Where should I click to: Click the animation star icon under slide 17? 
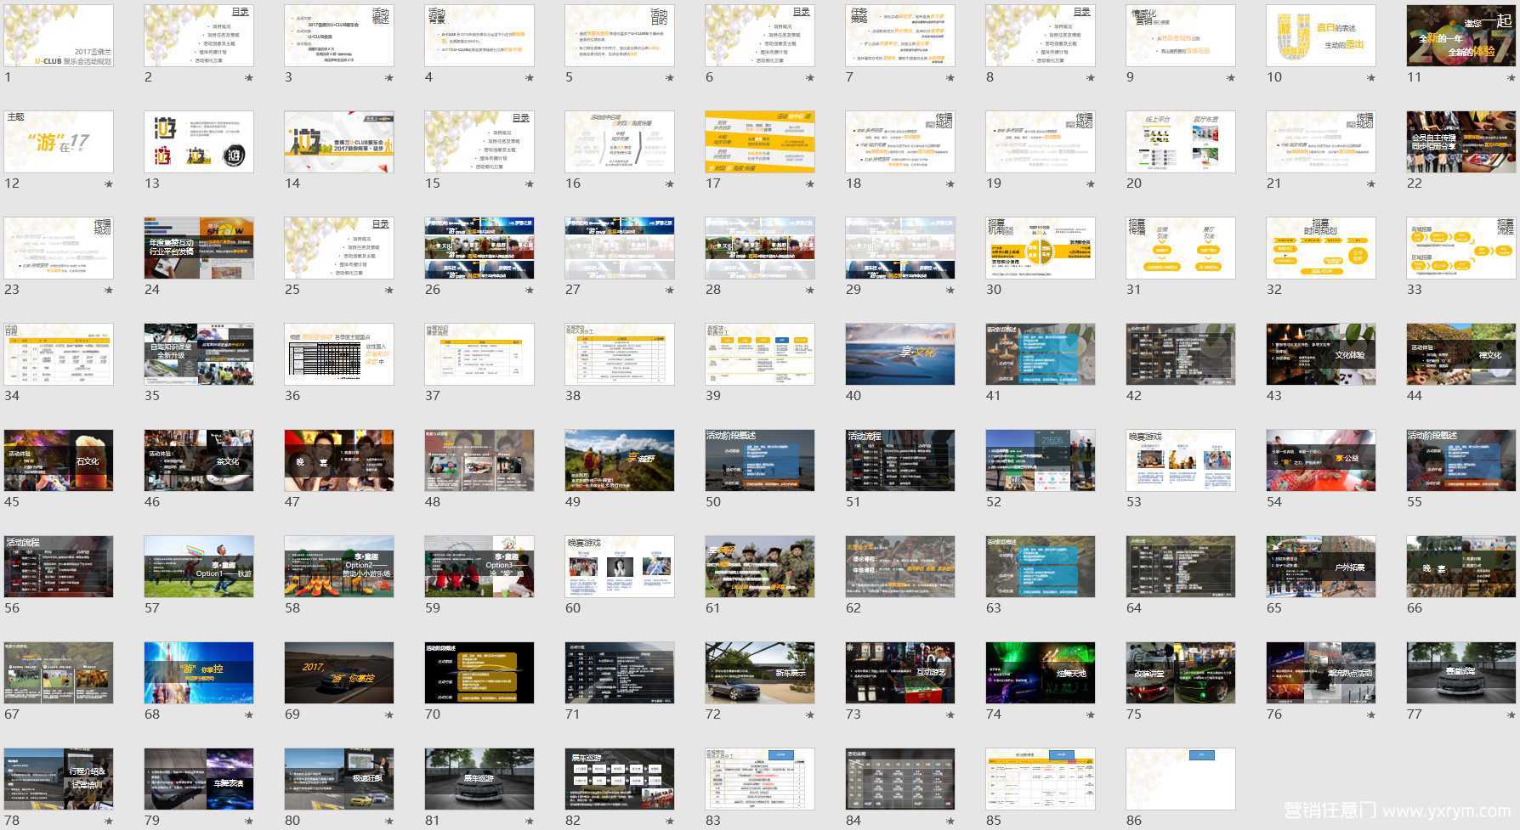pyautogui.click(x=810, y=184)
